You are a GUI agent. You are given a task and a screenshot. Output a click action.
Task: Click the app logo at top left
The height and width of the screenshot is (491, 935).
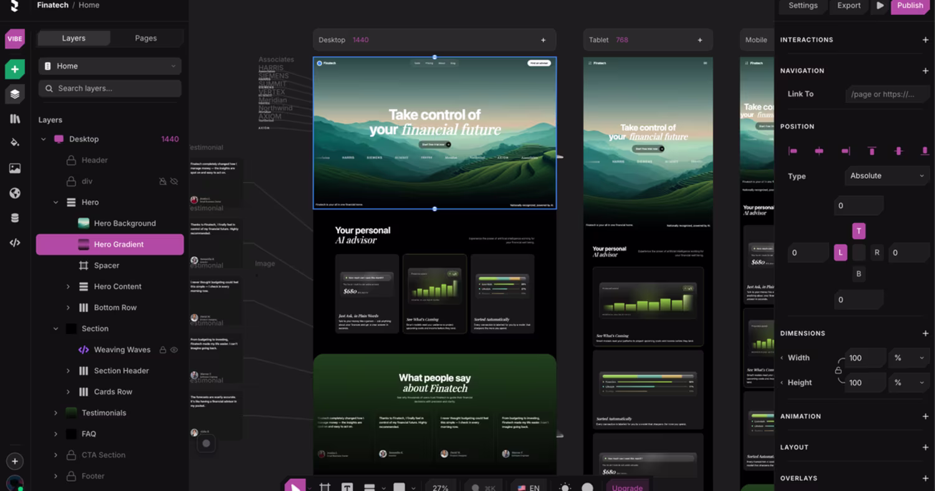15,6
